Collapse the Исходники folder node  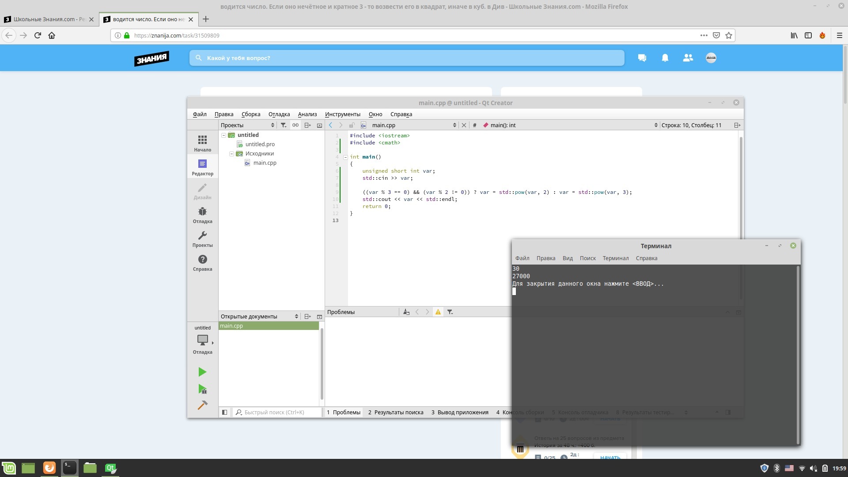(231, 154)
